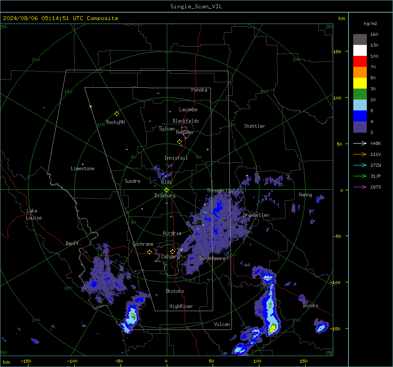Click the Brooks town label
This screenshot has width=393, height=367.
pyautogui.click(x=310, y=305)
